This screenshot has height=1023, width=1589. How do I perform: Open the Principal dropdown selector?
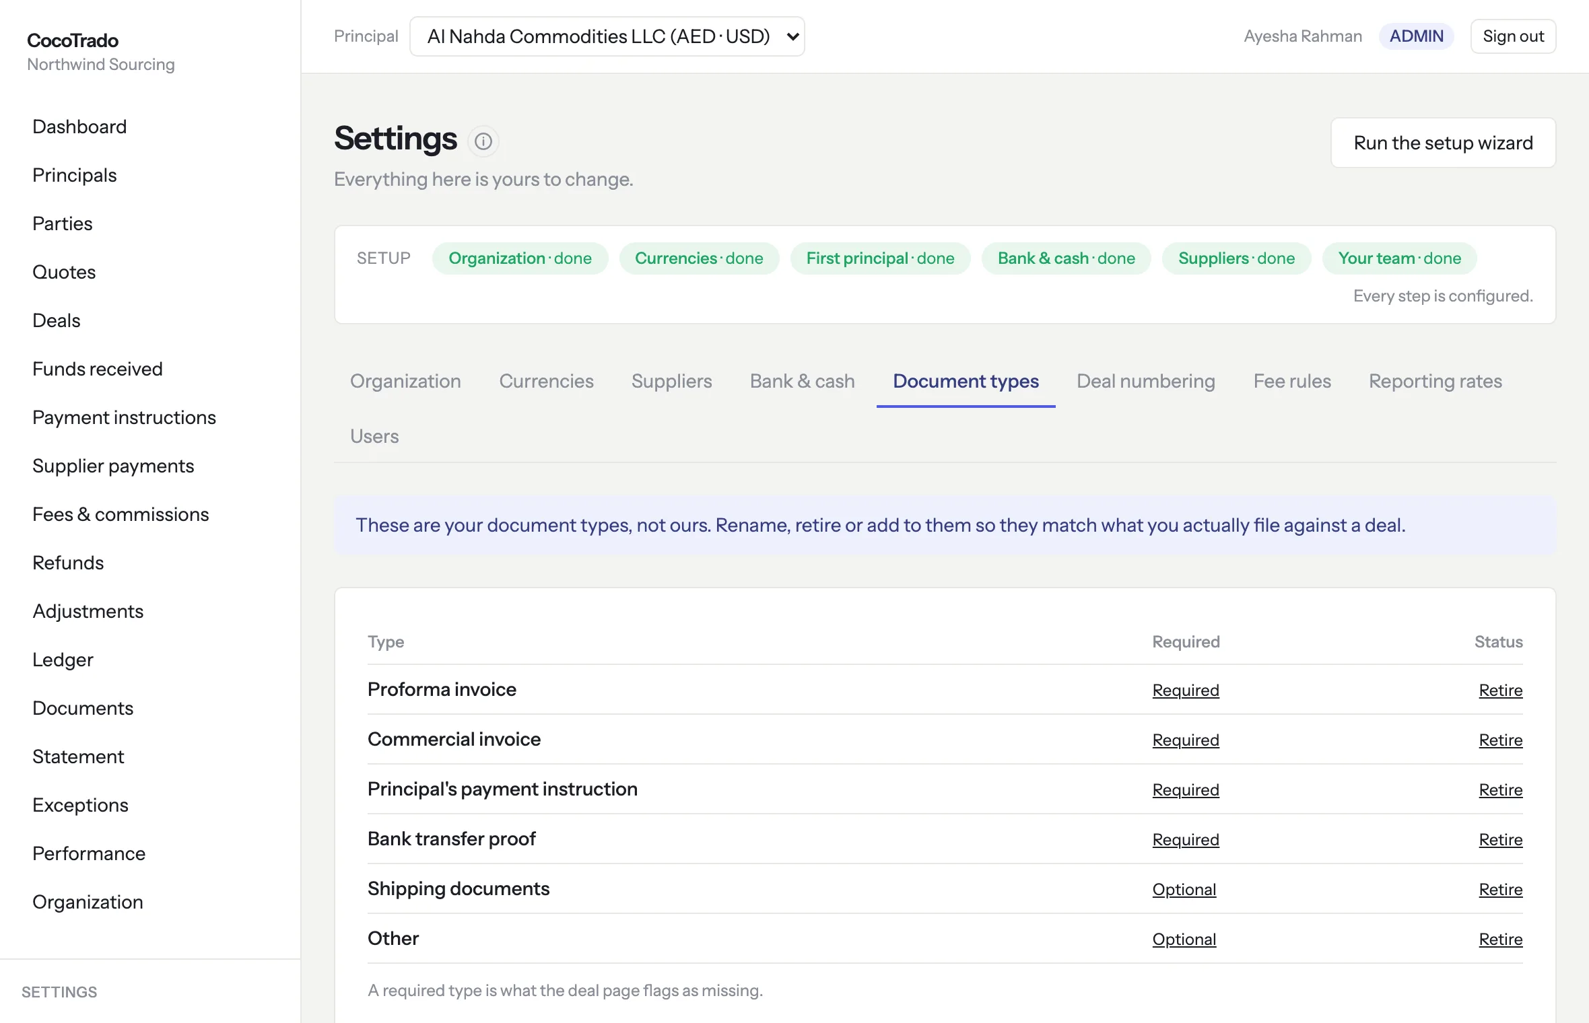point(607,36)
